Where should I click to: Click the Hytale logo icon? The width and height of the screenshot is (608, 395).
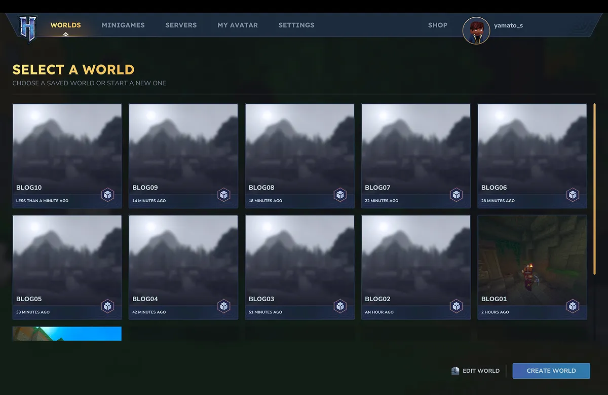click(x=28, y=28)
